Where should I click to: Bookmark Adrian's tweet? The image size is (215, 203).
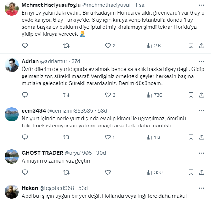191,95
